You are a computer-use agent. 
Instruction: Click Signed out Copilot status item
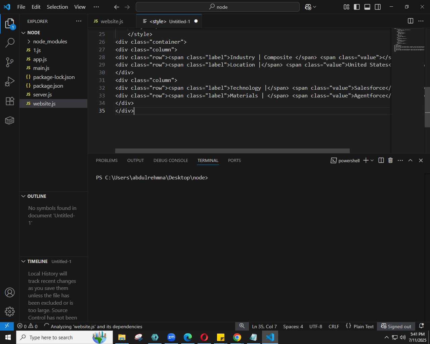point(396,326)
